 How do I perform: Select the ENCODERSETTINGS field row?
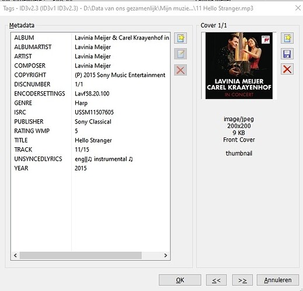coord(90,94)
